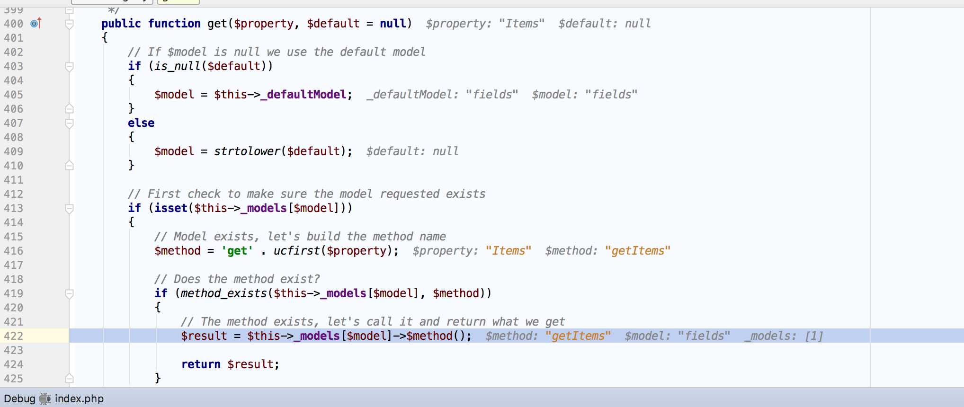Click line number 424 in the gutter
Screen dimensions: 964x407
coord(14,364)
